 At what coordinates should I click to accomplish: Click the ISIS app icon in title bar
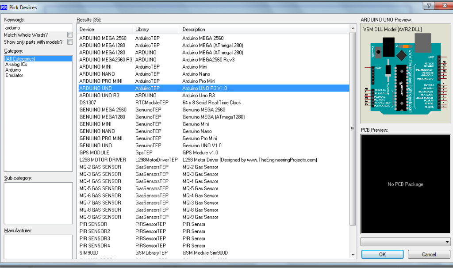(x=4, y=8)
